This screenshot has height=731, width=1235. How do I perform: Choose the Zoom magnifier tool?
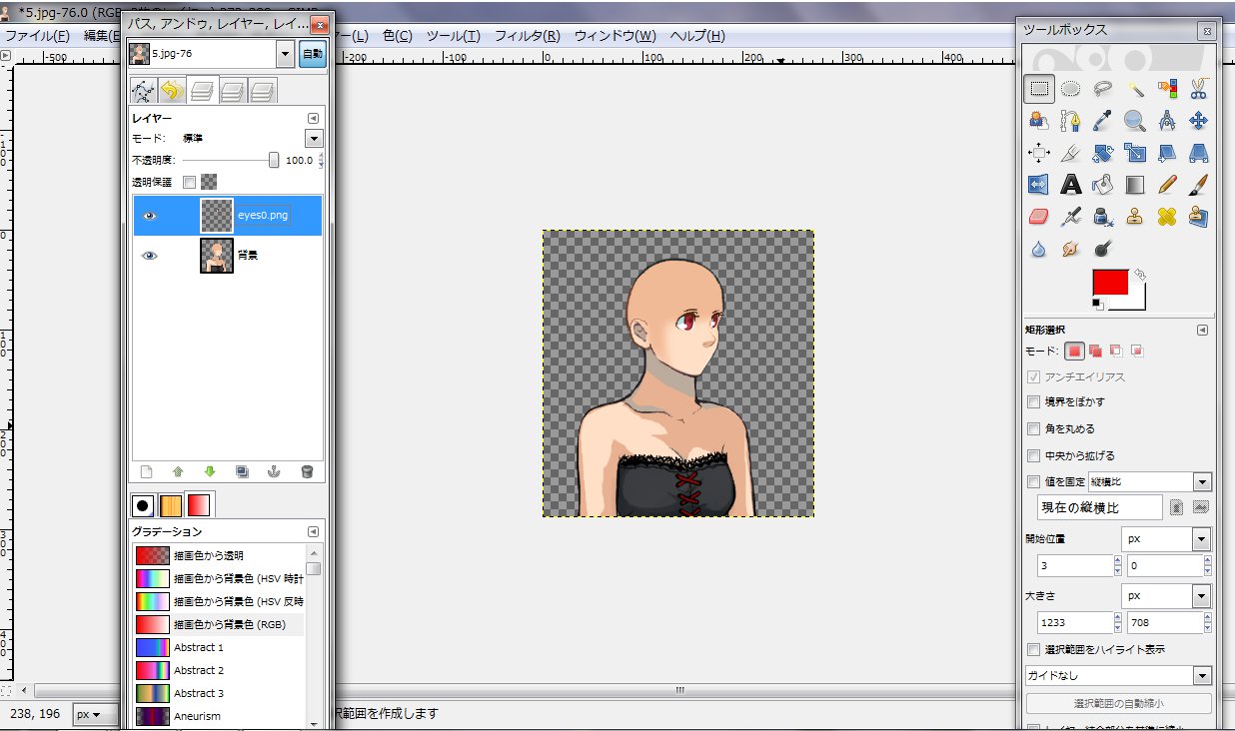1134,121
